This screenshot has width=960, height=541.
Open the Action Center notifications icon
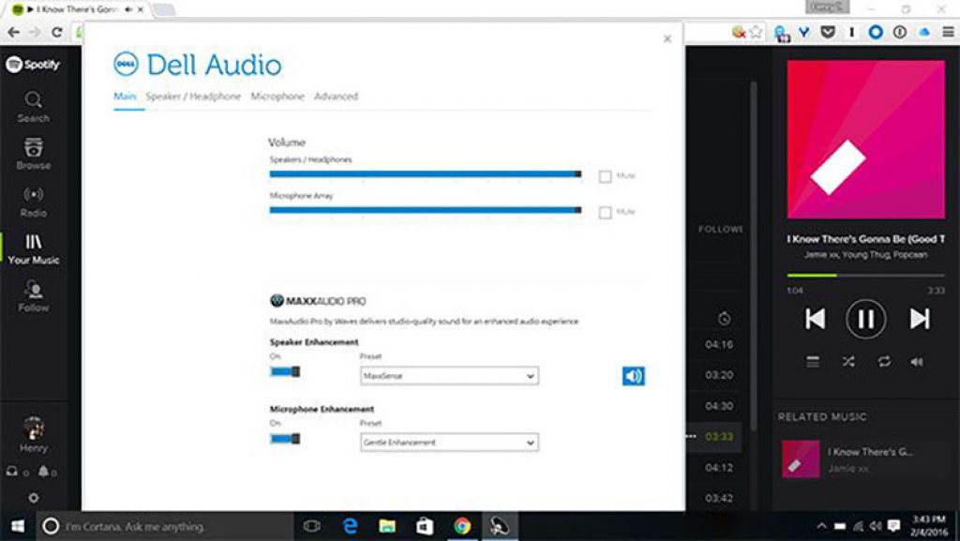coord(893,526)
